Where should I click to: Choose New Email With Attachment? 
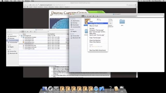(x=98, y=50)
